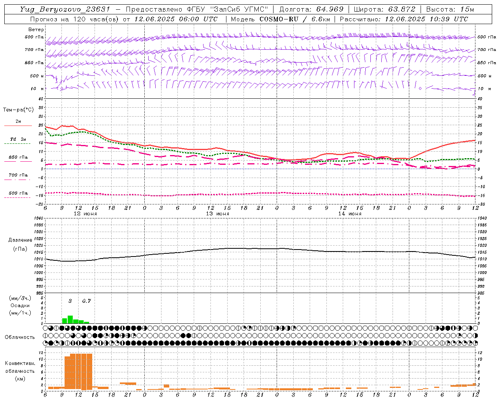The height and width of the screenshot is (398, 498).
Task: Click the (мм/1ч.) precipitation unit label
Action: [x=20, y=313]
